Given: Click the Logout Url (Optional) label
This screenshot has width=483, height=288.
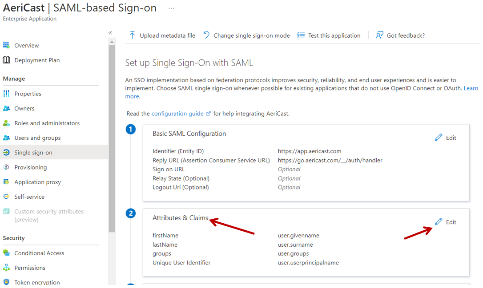Looking at the screenshot, I should click(181, 188).
